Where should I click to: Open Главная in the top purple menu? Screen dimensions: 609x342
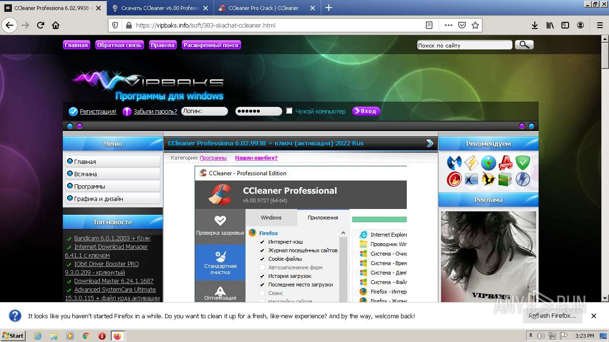click(76, 45)
